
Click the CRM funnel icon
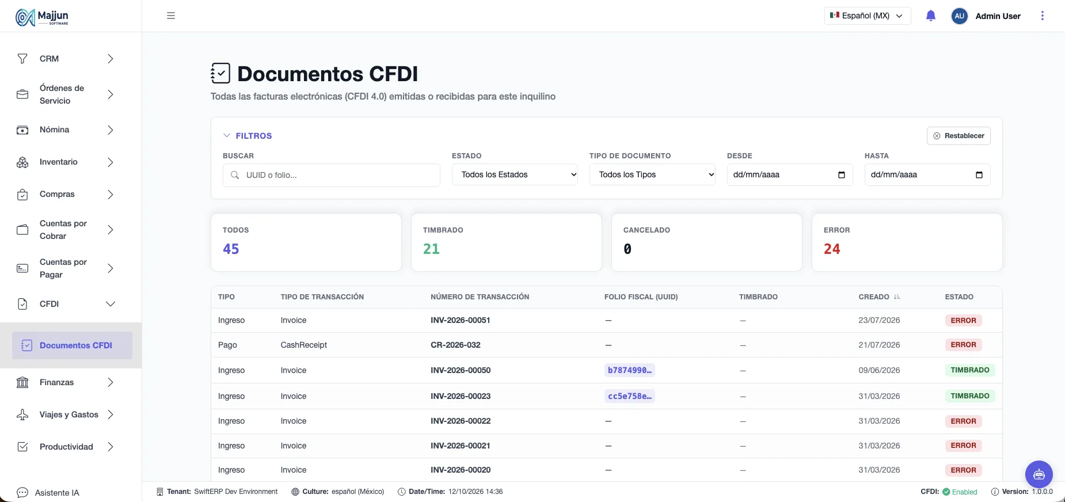pos(22,59)
